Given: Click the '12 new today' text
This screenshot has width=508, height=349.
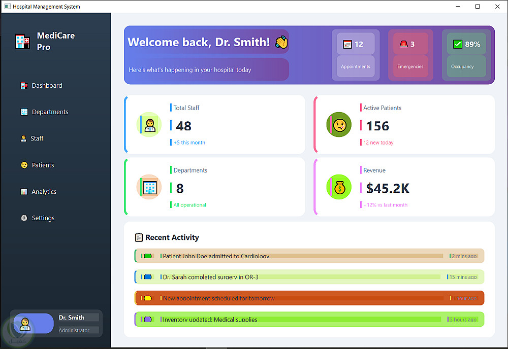Looking at the screenshot, I should pyautogui.click(x=378, y=143).
